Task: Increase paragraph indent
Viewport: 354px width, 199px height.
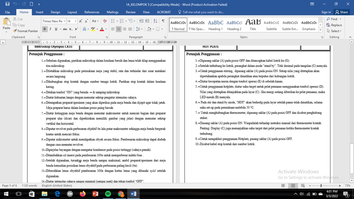Action: pyautogui.click(x=147, y=21)
